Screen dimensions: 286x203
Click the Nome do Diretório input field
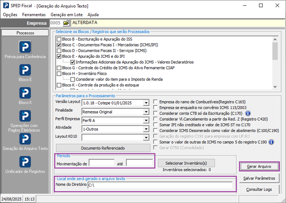tap(160, 185)
